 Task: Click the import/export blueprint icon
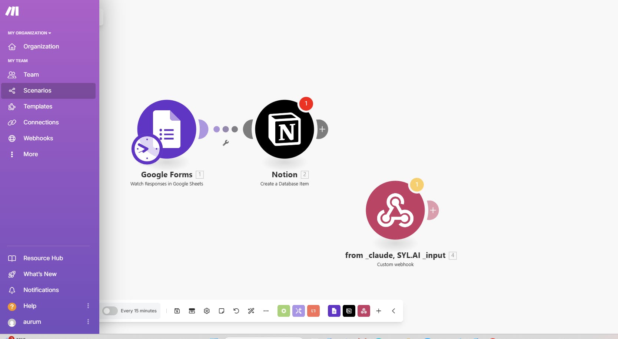192,311
